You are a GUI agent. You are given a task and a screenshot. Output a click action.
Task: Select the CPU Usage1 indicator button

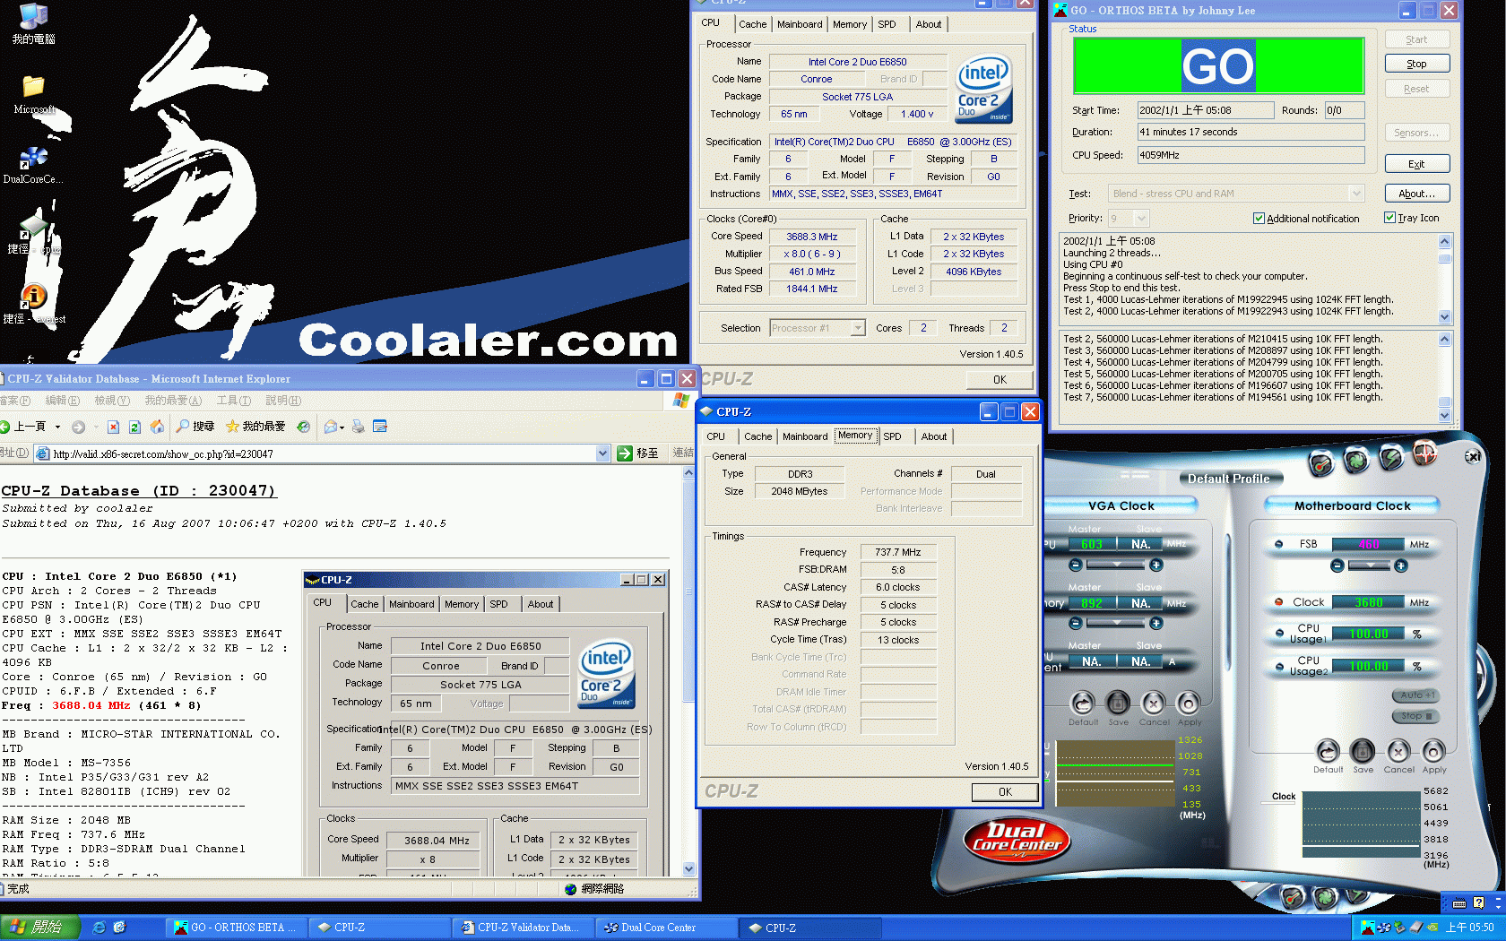[x=1279, y=634]
